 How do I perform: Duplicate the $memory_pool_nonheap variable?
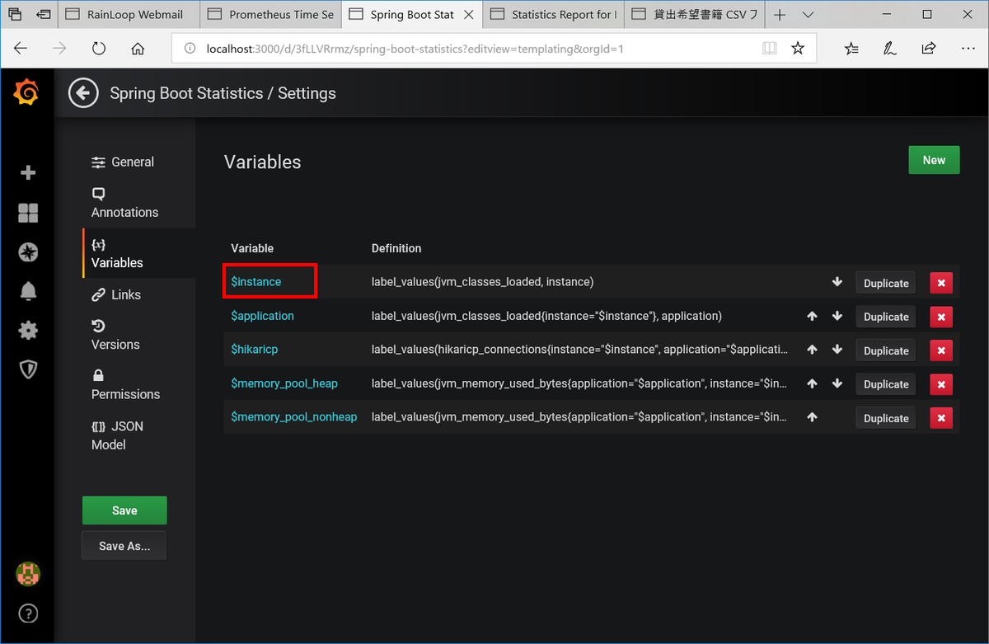tap(886, 418)
